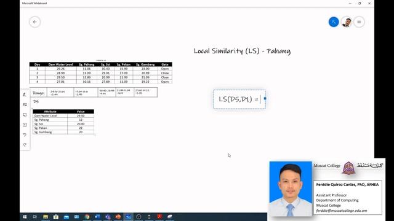Click cell value 29.01
Screen dimensions: 394x221
tap(105, 73)
